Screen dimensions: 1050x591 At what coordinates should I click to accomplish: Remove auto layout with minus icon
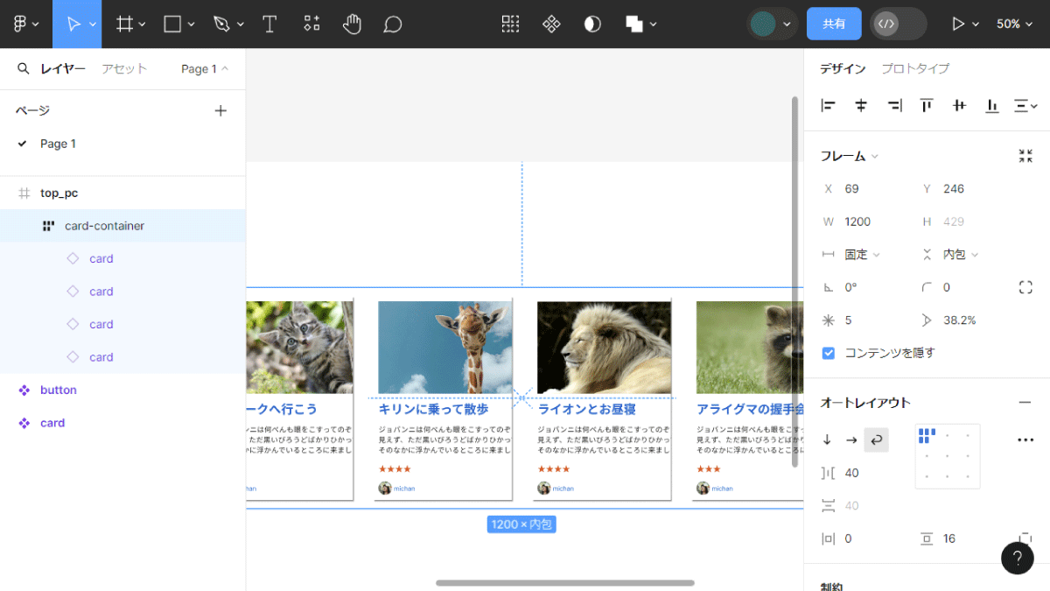click(1025, 403)
